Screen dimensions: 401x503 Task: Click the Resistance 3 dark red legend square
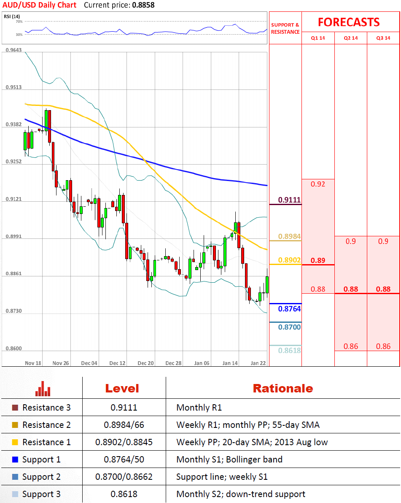(15, 408)
